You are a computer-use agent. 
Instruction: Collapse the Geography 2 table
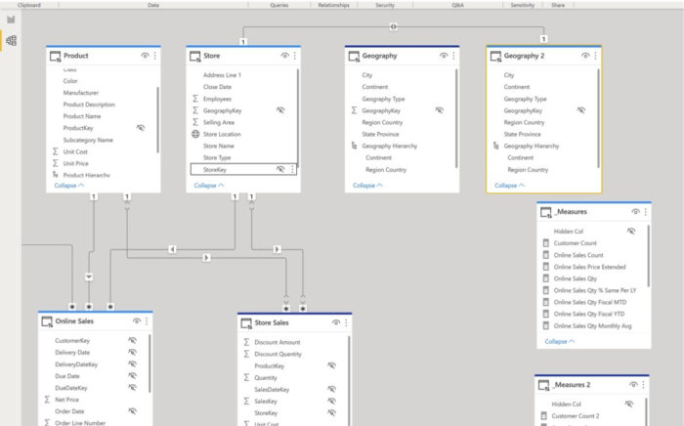click(509, 185)
